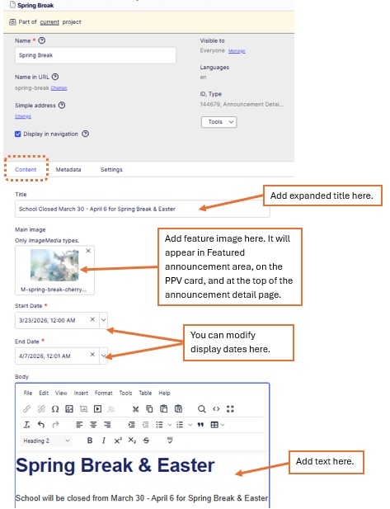
Task: Click the insert image icon in the editor toolbar
Action: tap(69, 408)
